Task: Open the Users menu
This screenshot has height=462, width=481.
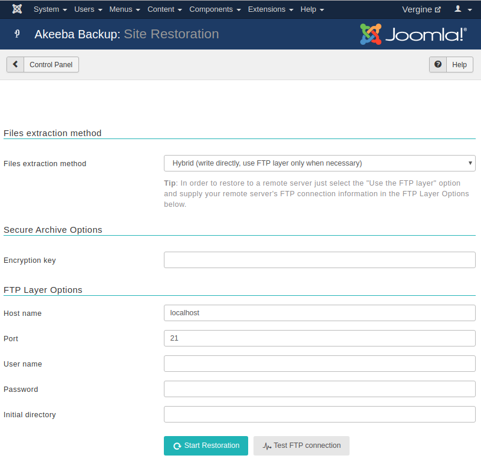Action: point(88,9)
